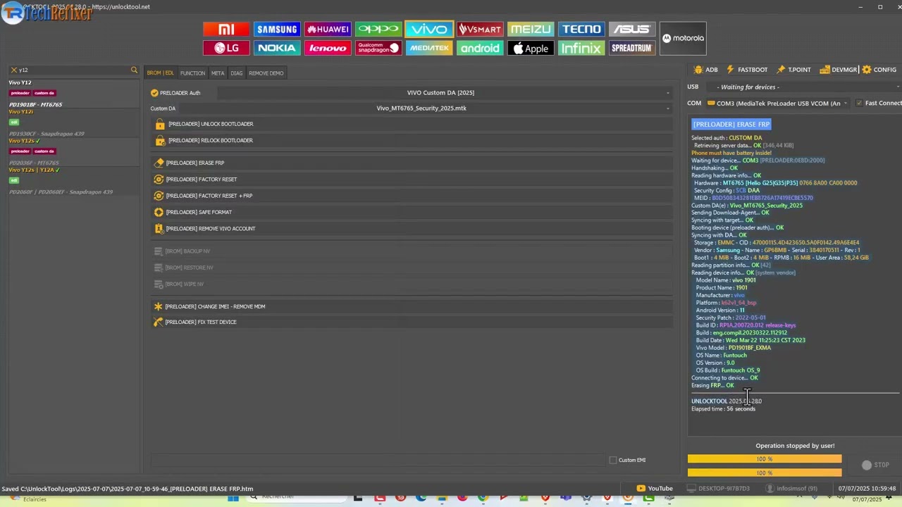Screen dimensions: 902x507
Task: Select the Samsung brand icon
Action: point(277,29)
